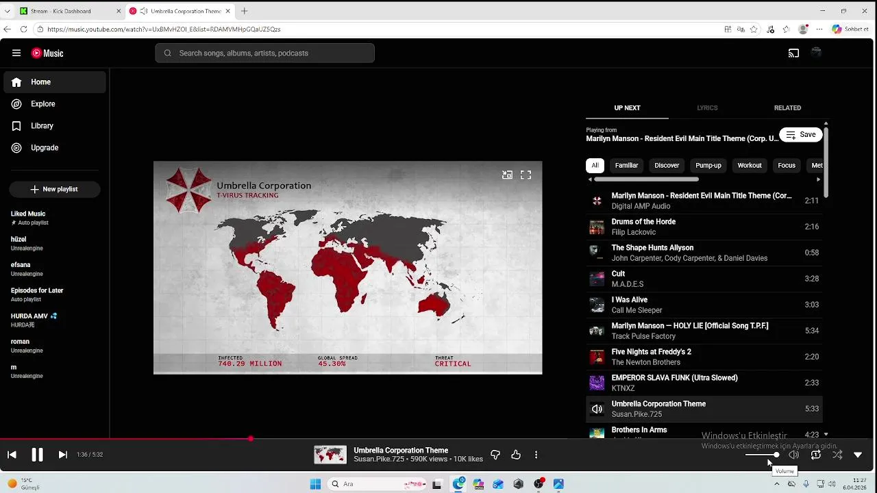Viewport: 877px width, 493px height.
Task: Skip to next track
Action: tap(62, 455)
